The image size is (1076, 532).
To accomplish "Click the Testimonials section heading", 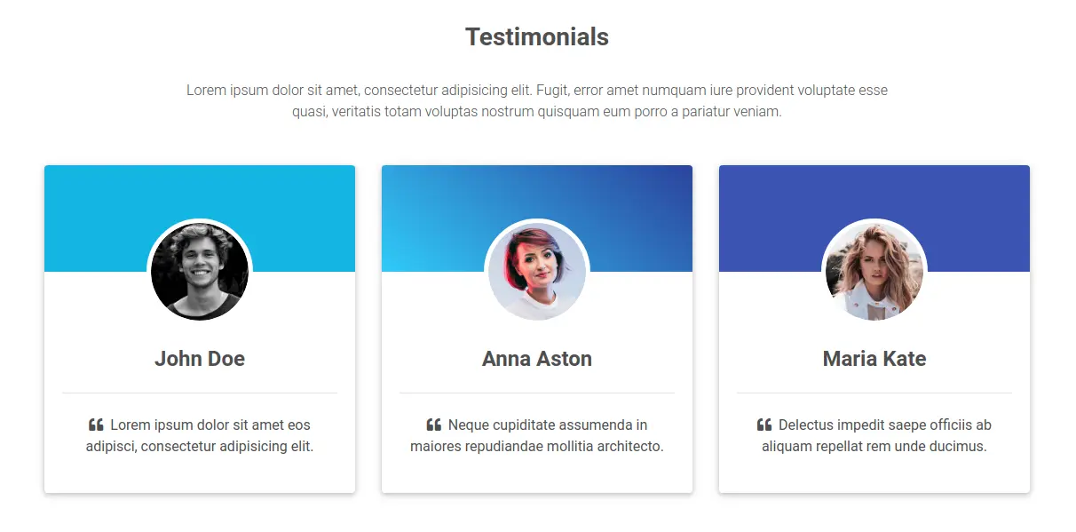I will tap(537, 37).
